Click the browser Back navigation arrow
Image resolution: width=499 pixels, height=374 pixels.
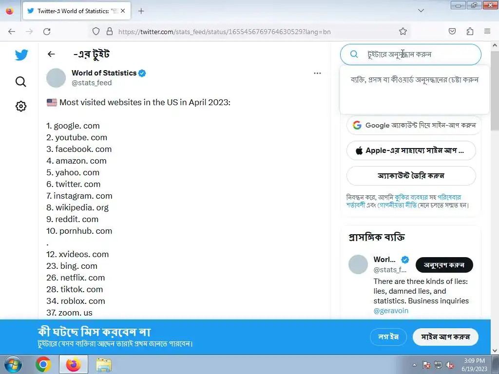pyautogui.click(x=12, y=32)
